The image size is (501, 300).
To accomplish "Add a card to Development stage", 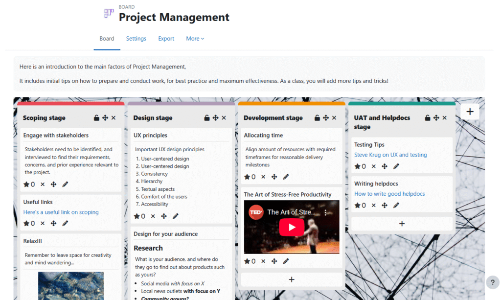I will (x=291, y=278).
